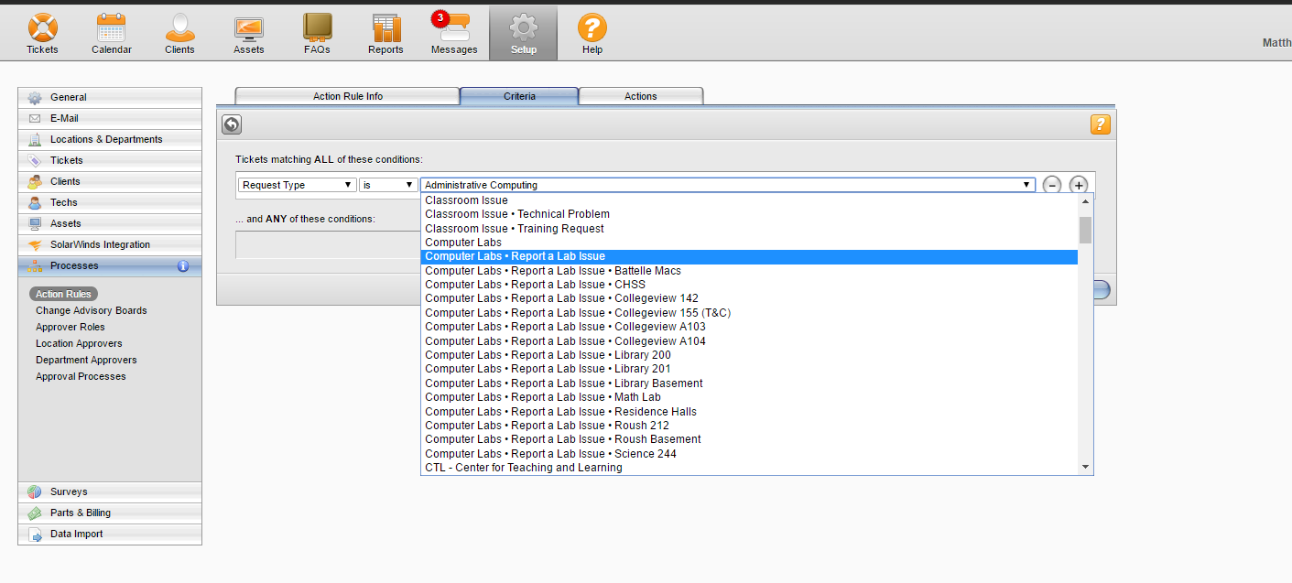Choose Report a Lab Issue • CHSS
1292x583 pixels.
pyautogui.click(x=749, y=285)
